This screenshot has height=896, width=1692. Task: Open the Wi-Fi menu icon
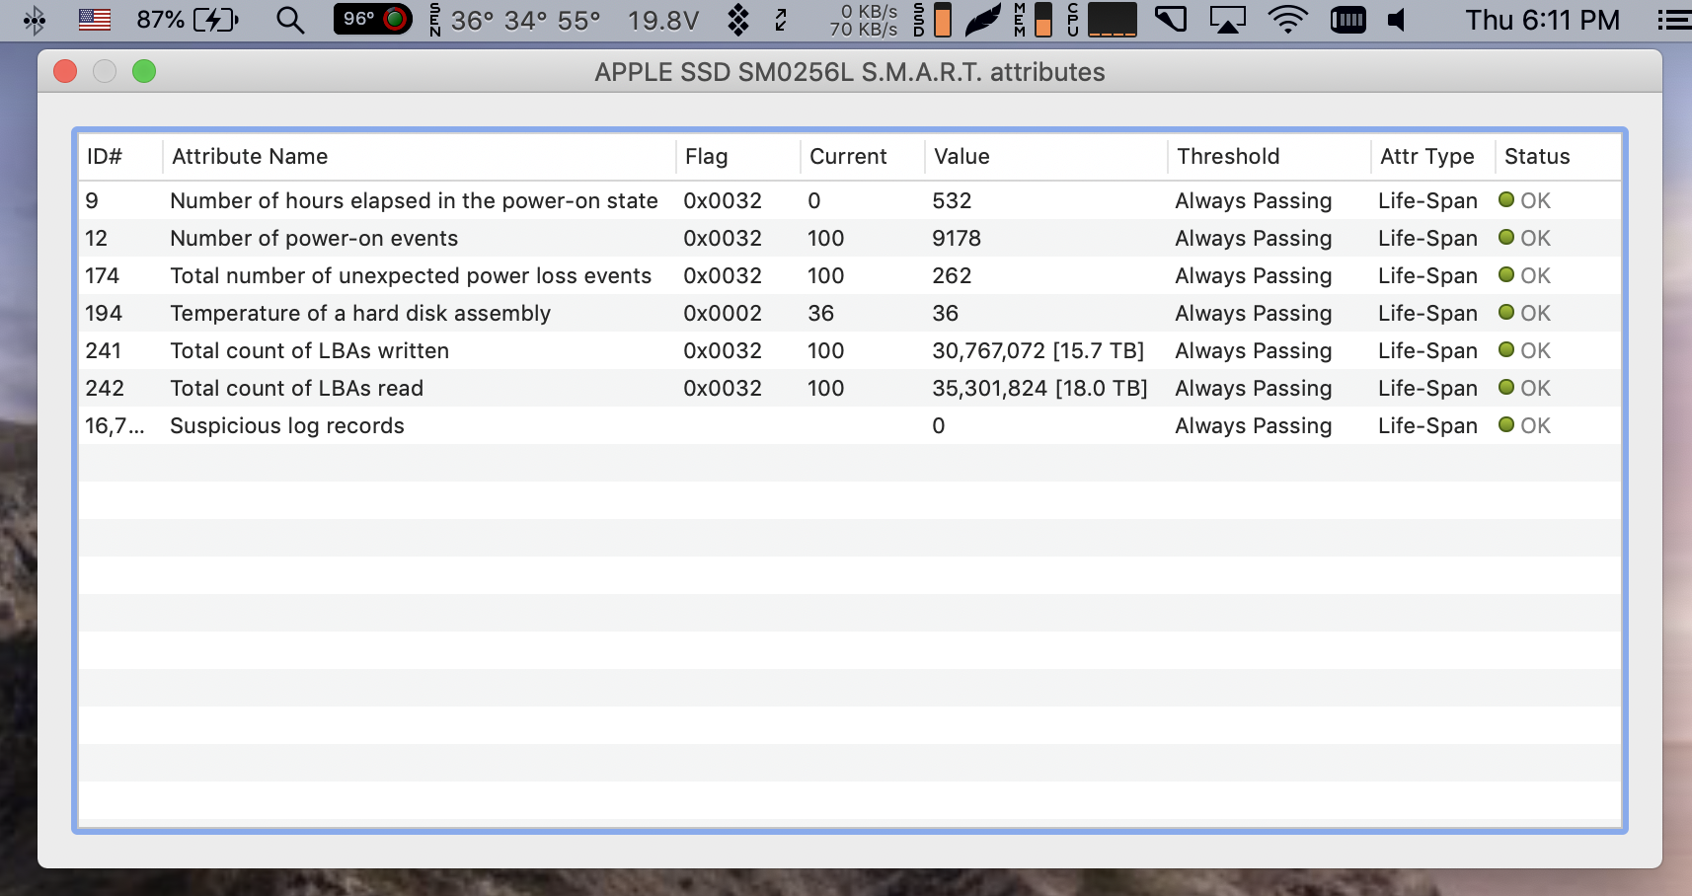pos(1287,20)
